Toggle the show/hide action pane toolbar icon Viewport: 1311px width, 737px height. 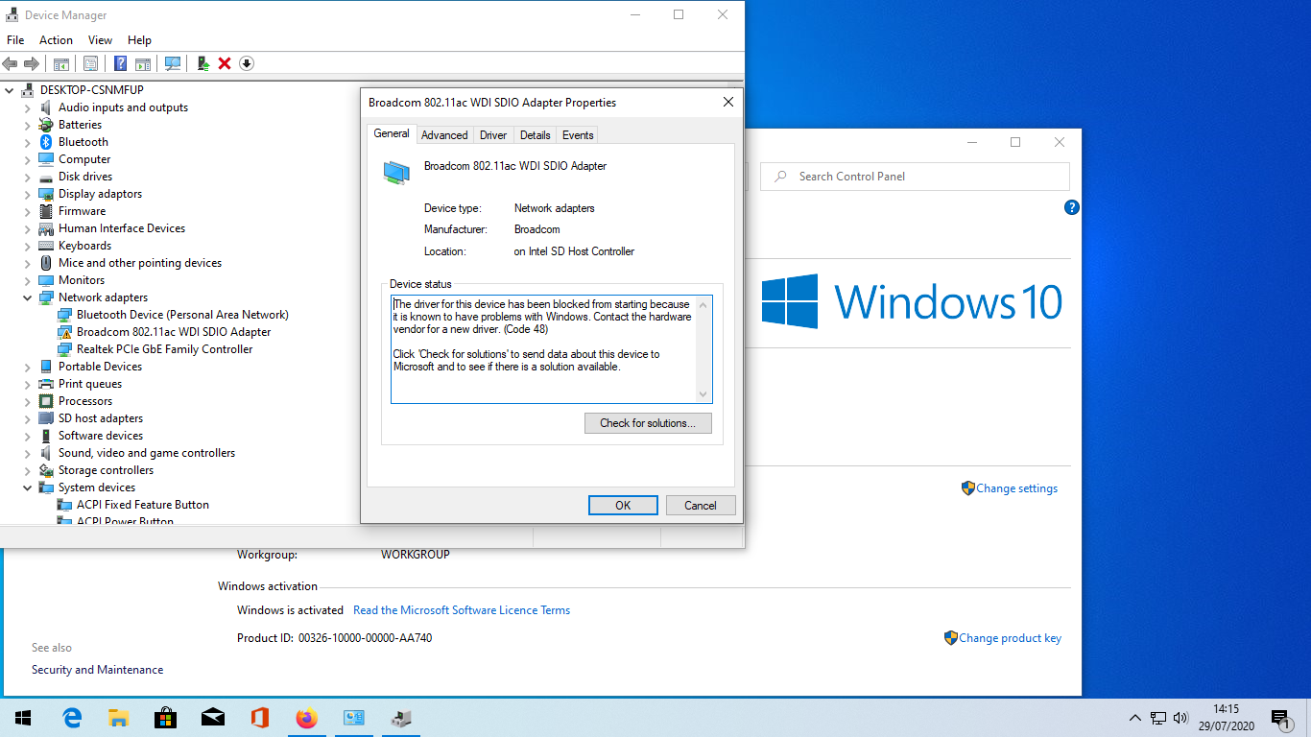[143, 63]
